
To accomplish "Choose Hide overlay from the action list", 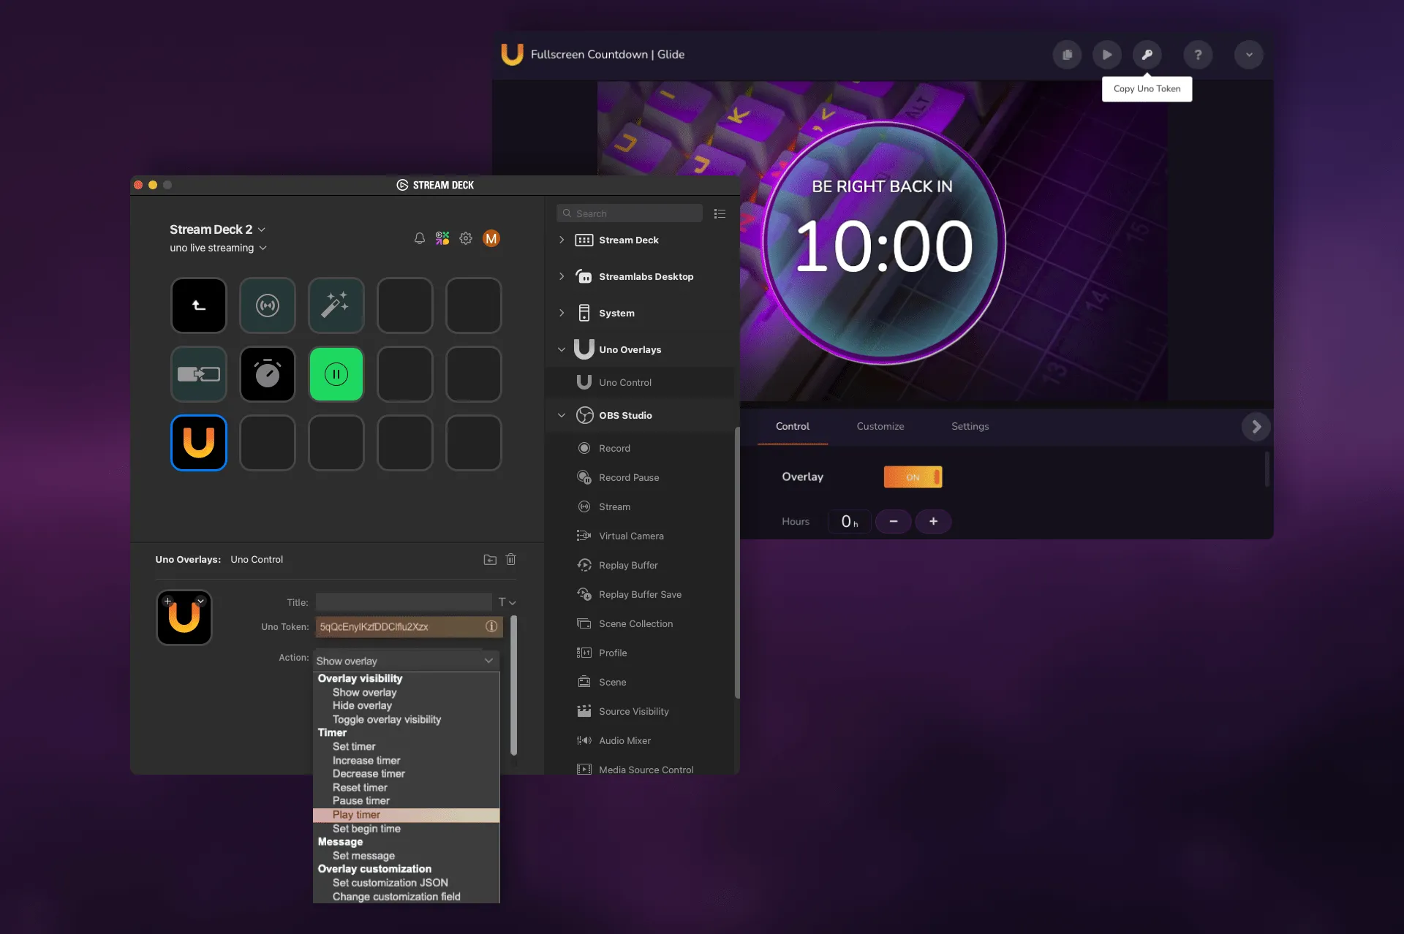I will click(406, 706).
